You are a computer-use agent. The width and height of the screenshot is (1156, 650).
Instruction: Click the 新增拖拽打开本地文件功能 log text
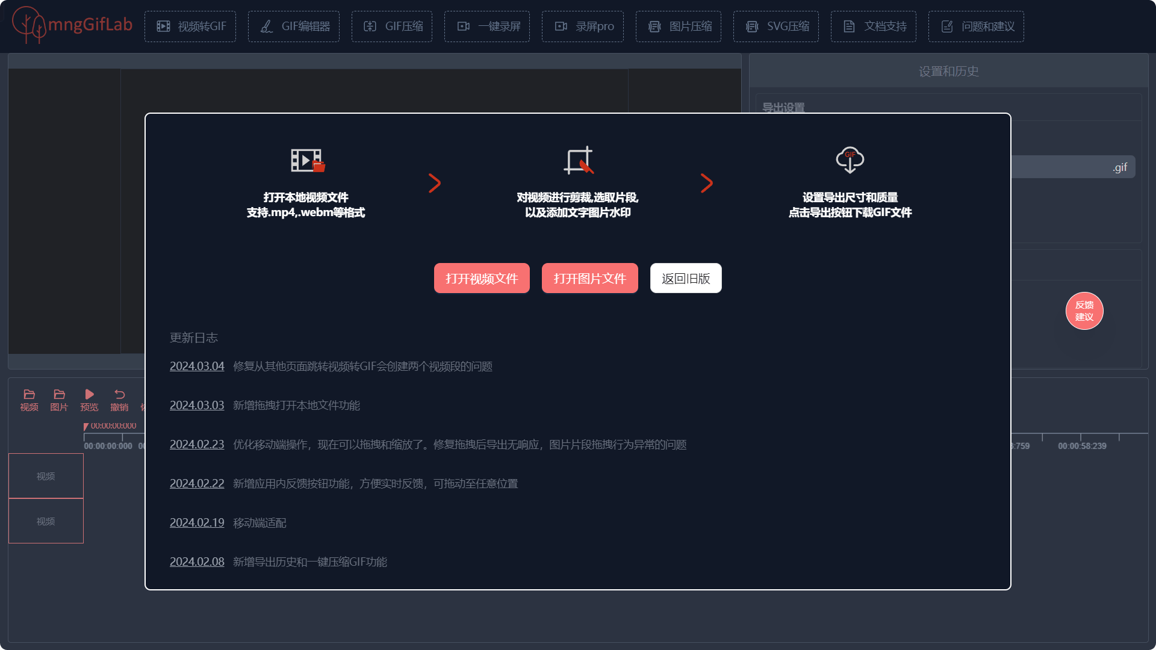point(296,405)
